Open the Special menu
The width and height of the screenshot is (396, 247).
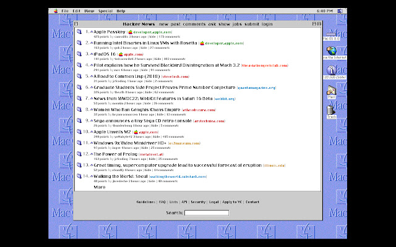[x=105, y=11]
